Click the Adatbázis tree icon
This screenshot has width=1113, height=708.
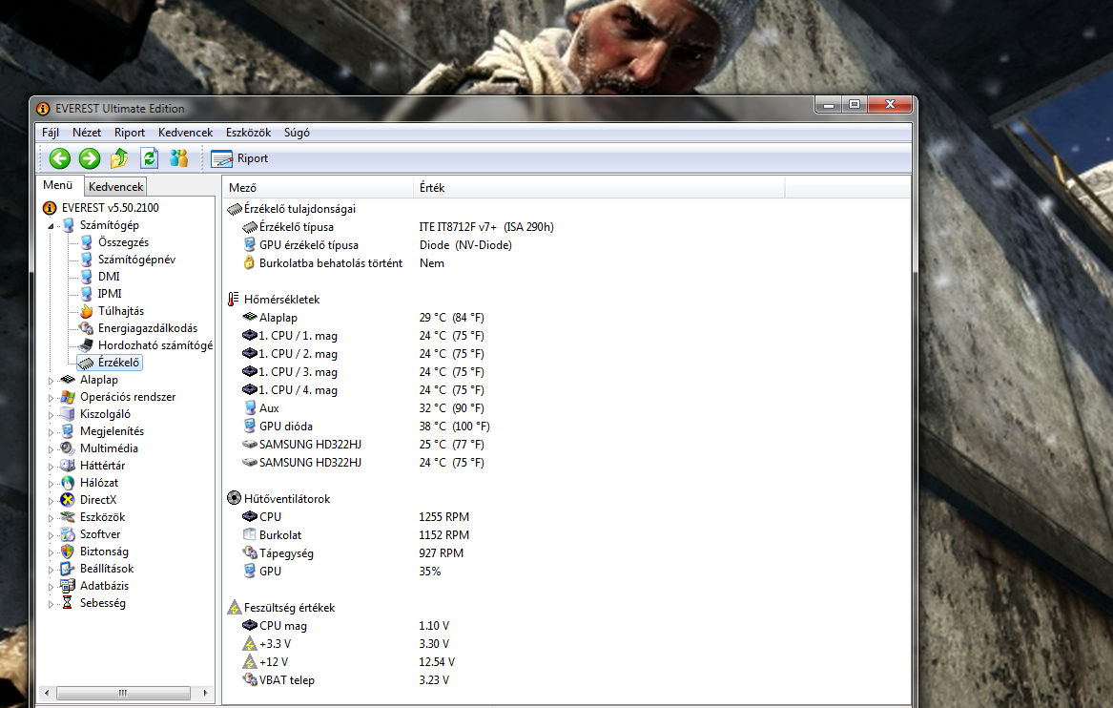(x=68, y=586)
